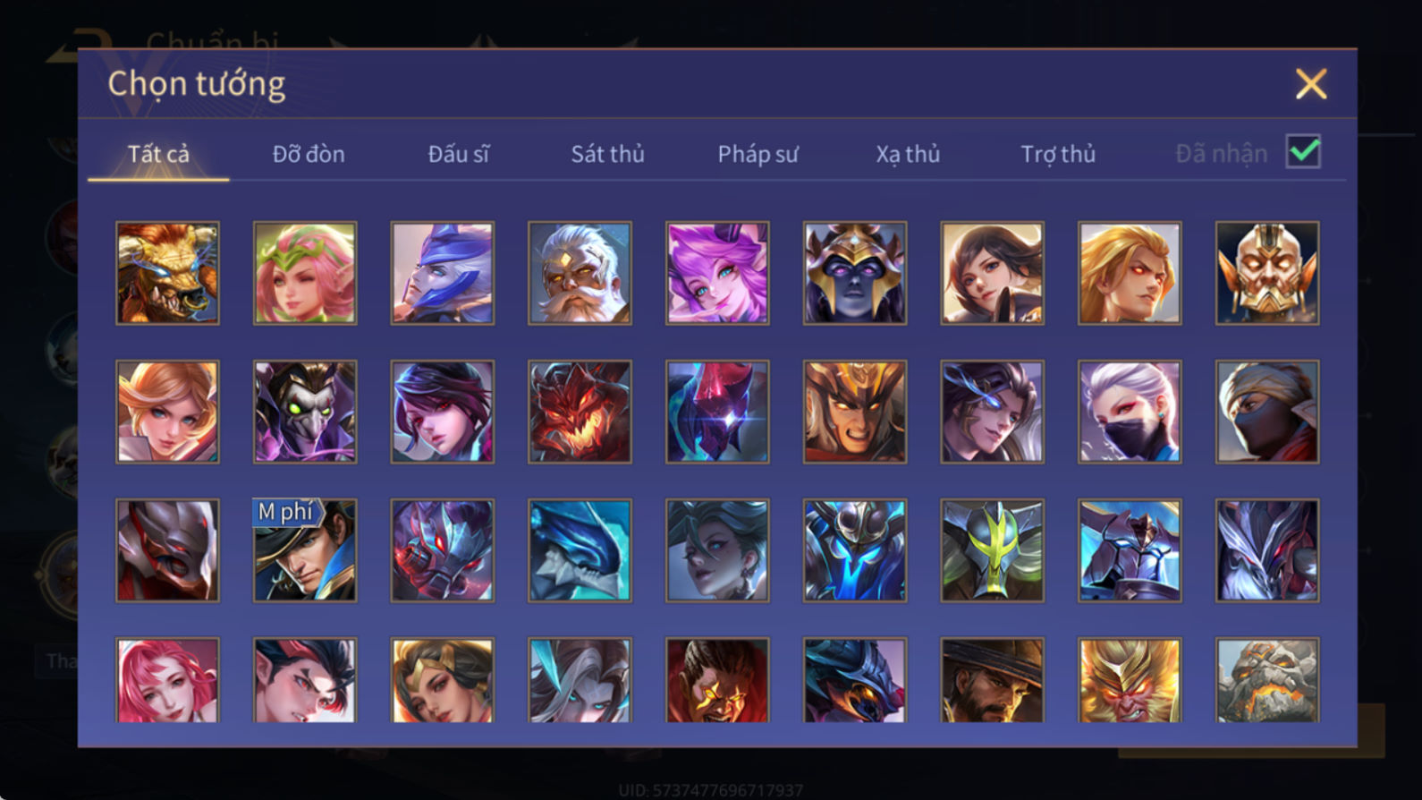This screenshot has width=1422, height=800.
Task: Pick the white-bearded old man hero
Action: [x=580, y=273]
